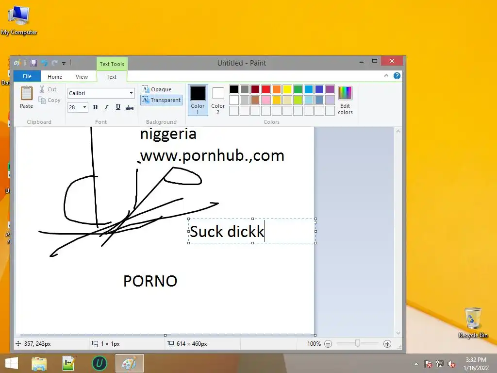Switch to the Text tab
The width and height of the screenshot is (497, 373).
[111, 77]
